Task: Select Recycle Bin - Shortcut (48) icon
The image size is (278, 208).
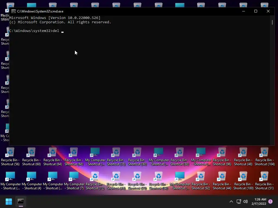Action: pos(243,157)
